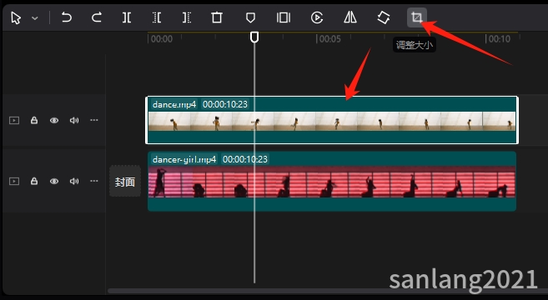
Task: Click the dancer-girl.mp4 clip name label
Action: (184, 159)
